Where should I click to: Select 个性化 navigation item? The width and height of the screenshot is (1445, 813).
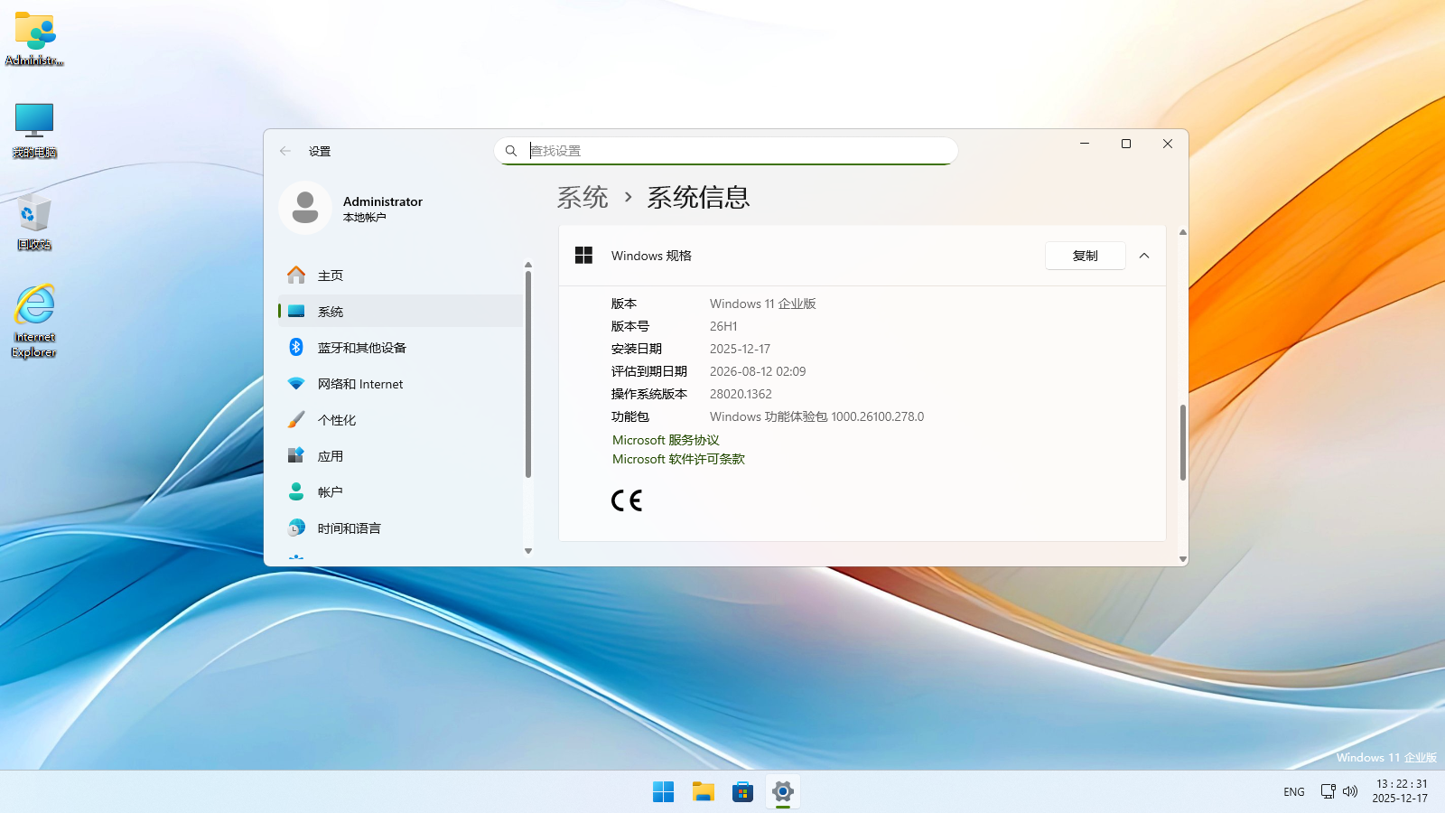400,420
